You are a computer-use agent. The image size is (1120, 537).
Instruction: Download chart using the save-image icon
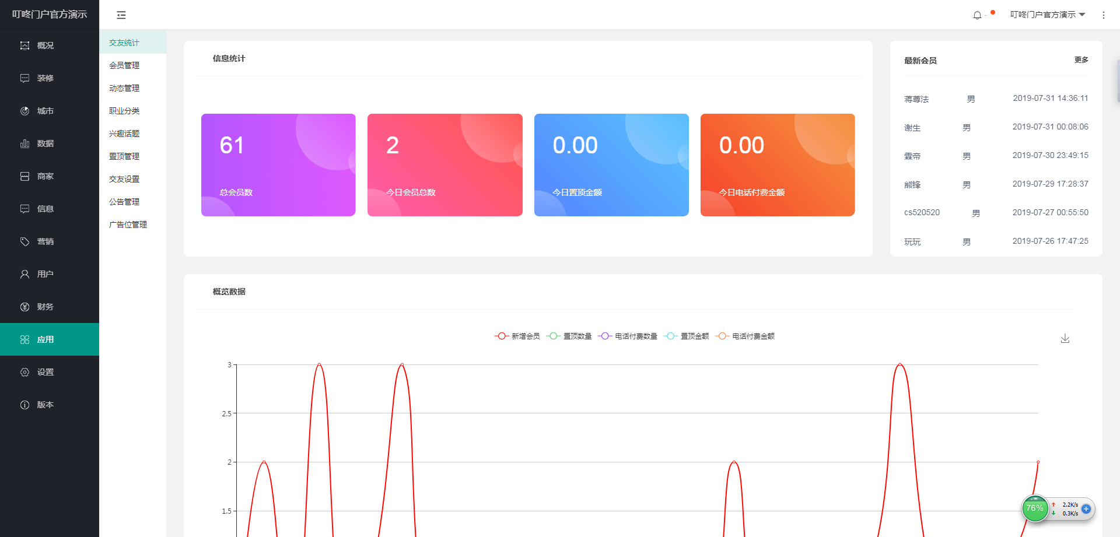point(1065,338)
